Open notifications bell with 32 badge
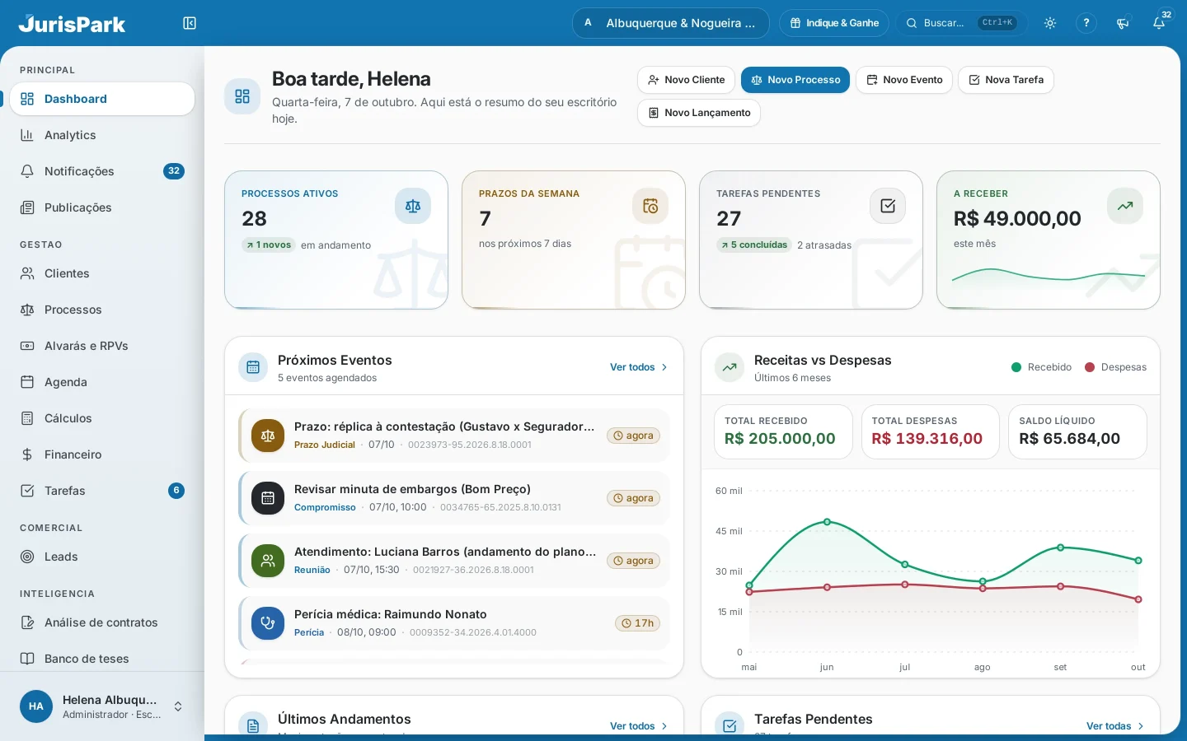Image resolution: width=1187 pixels, height=741 pixels. click(x=1159, y=23)
